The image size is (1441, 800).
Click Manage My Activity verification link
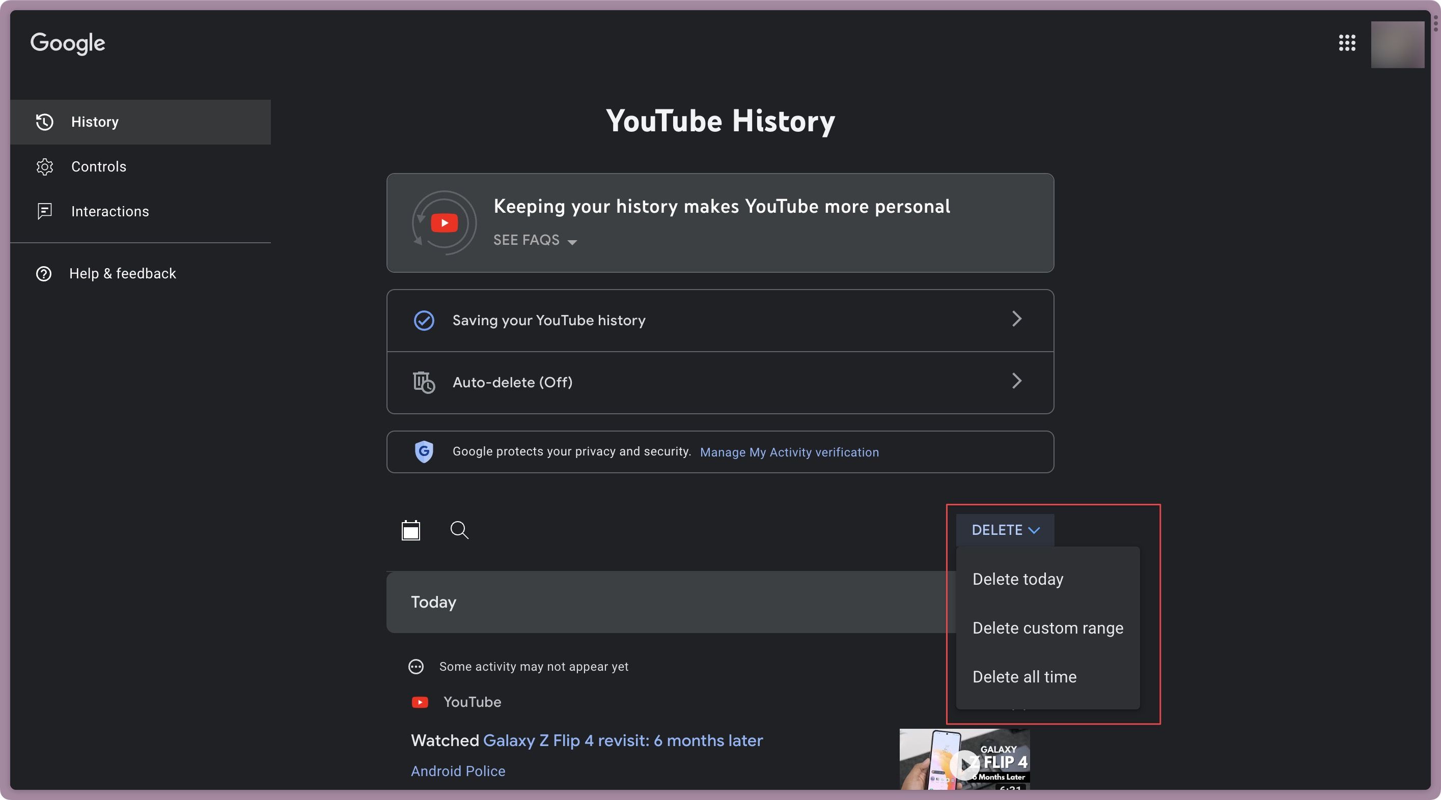[x=789, y=451]
